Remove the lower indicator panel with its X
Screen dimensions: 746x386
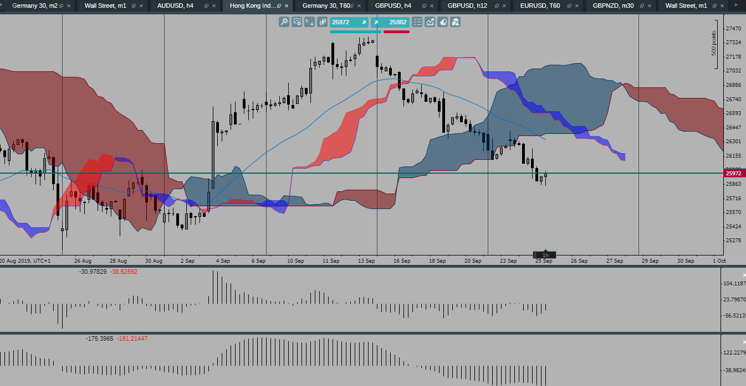pyautogui.click(x=744, y=342)
